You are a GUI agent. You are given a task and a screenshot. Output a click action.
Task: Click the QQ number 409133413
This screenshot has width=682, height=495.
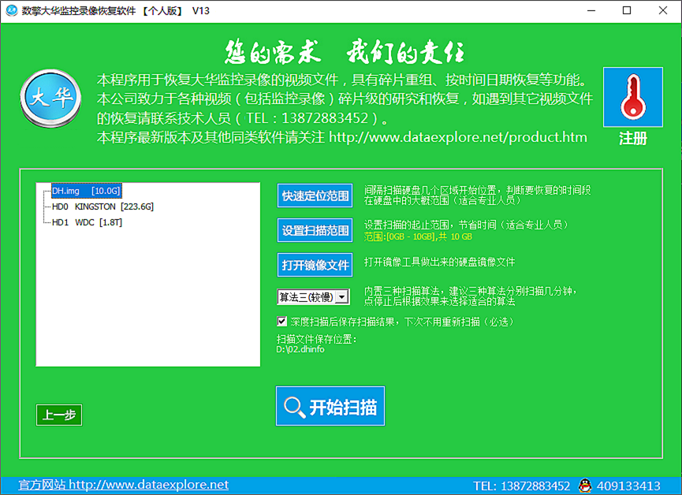coord(628,486)
